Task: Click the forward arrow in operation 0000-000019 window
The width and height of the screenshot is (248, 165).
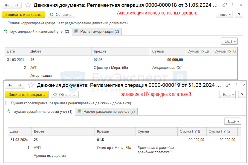Action: point(20,85)
